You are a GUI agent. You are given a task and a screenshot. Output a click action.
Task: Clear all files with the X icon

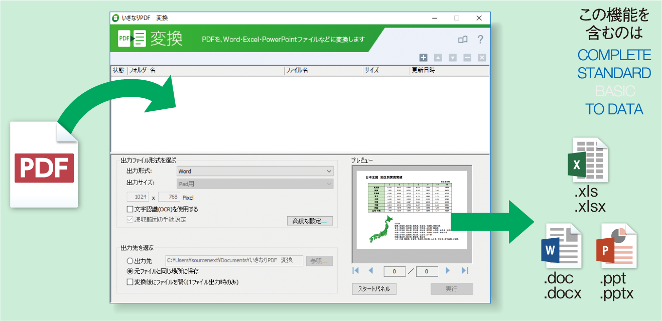(x=482, y=58)
